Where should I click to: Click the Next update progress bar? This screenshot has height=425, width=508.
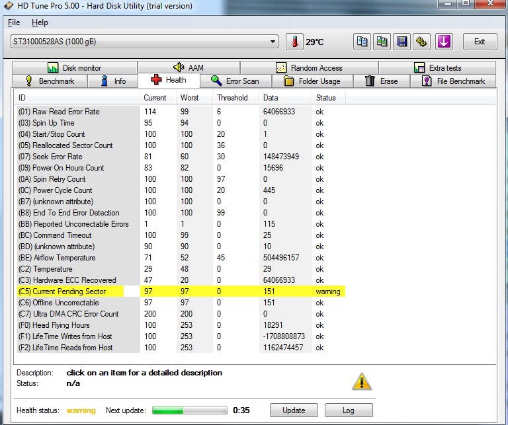[190, 410]
